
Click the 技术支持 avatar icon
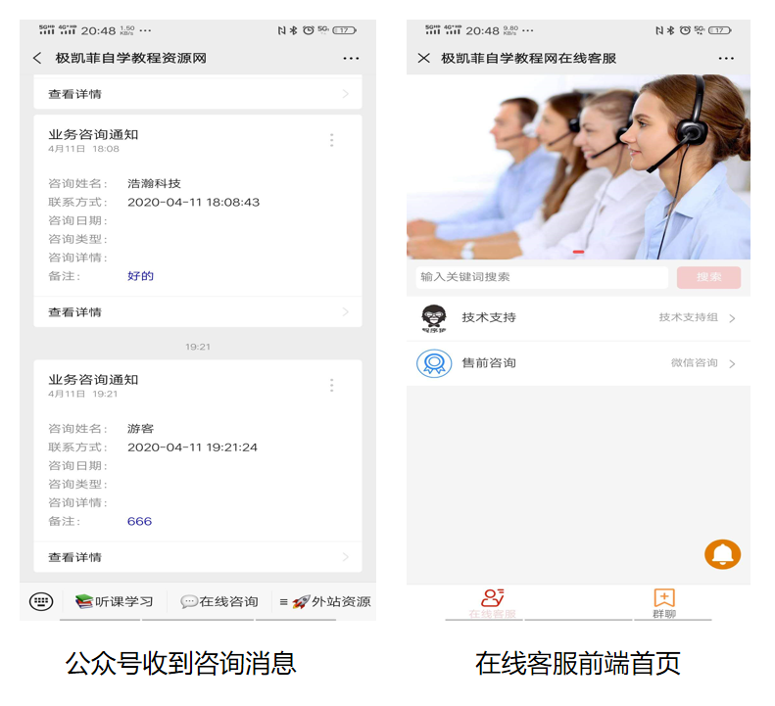pyautogui.click(x=434, y=318)
